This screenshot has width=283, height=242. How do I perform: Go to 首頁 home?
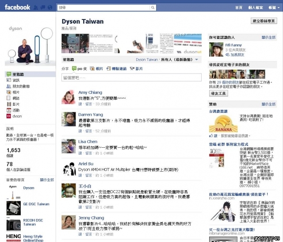239,8
